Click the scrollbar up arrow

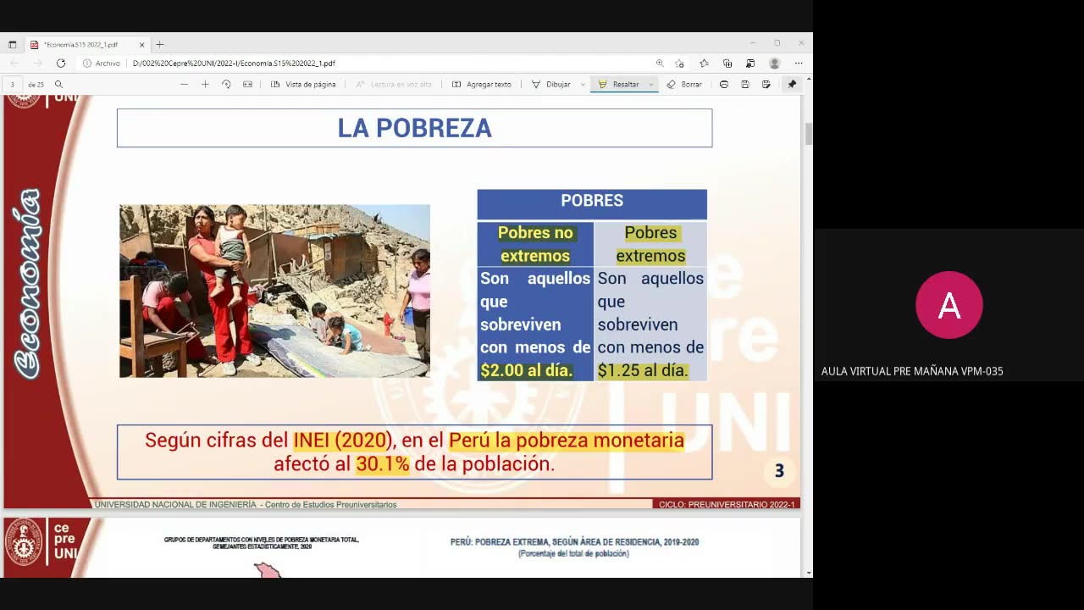pyautogui.click(x=809, y=79)
